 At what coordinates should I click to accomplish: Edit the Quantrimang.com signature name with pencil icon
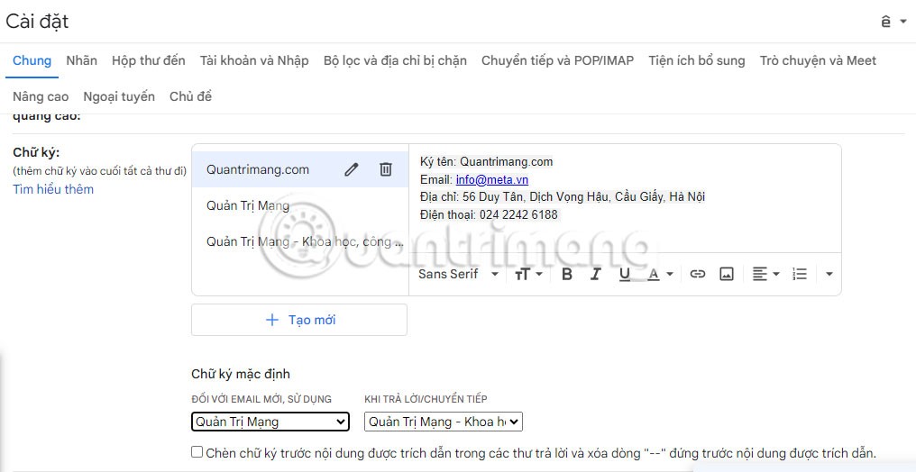click(x=351, y=169)
